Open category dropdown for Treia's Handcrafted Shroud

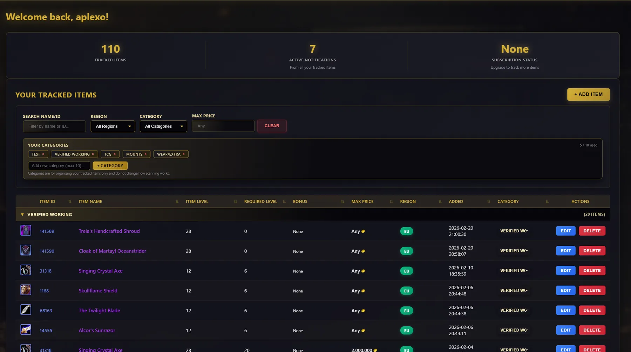(x=514, y=231)
